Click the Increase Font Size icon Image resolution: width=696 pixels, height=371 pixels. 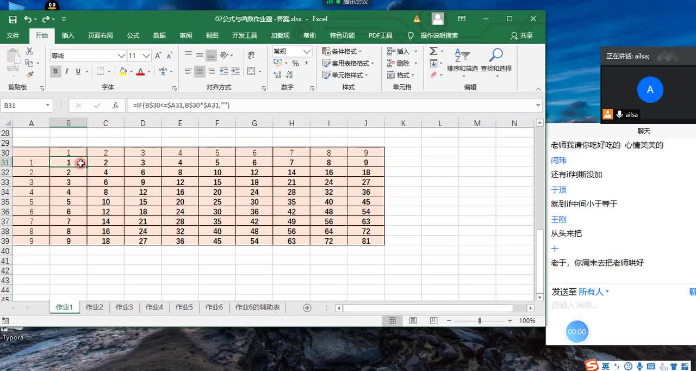coord(158,55)
